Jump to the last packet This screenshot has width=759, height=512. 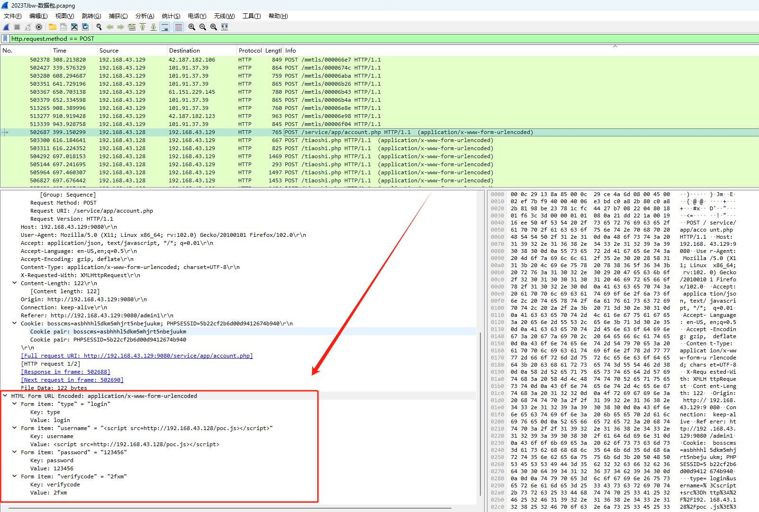pyautogui.click(x=154, y=27)
